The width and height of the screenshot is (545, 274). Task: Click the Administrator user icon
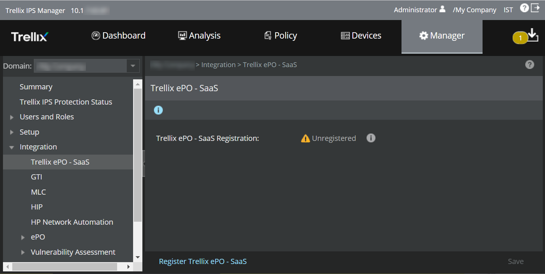tap(442, 9)
